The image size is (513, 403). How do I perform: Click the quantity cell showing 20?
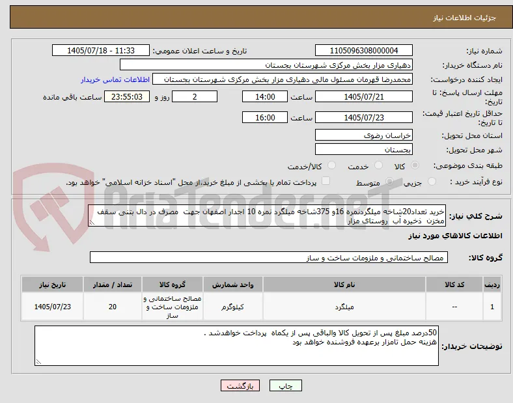113,307
